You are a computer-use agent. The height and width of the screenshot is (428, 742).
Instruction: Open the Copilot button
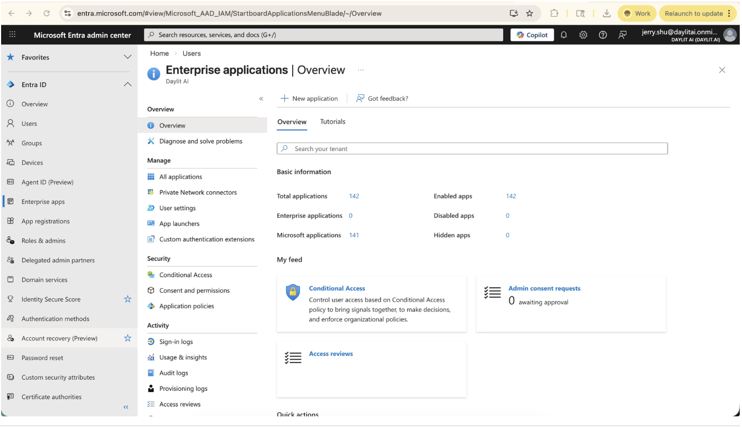(x=532, y=35)
